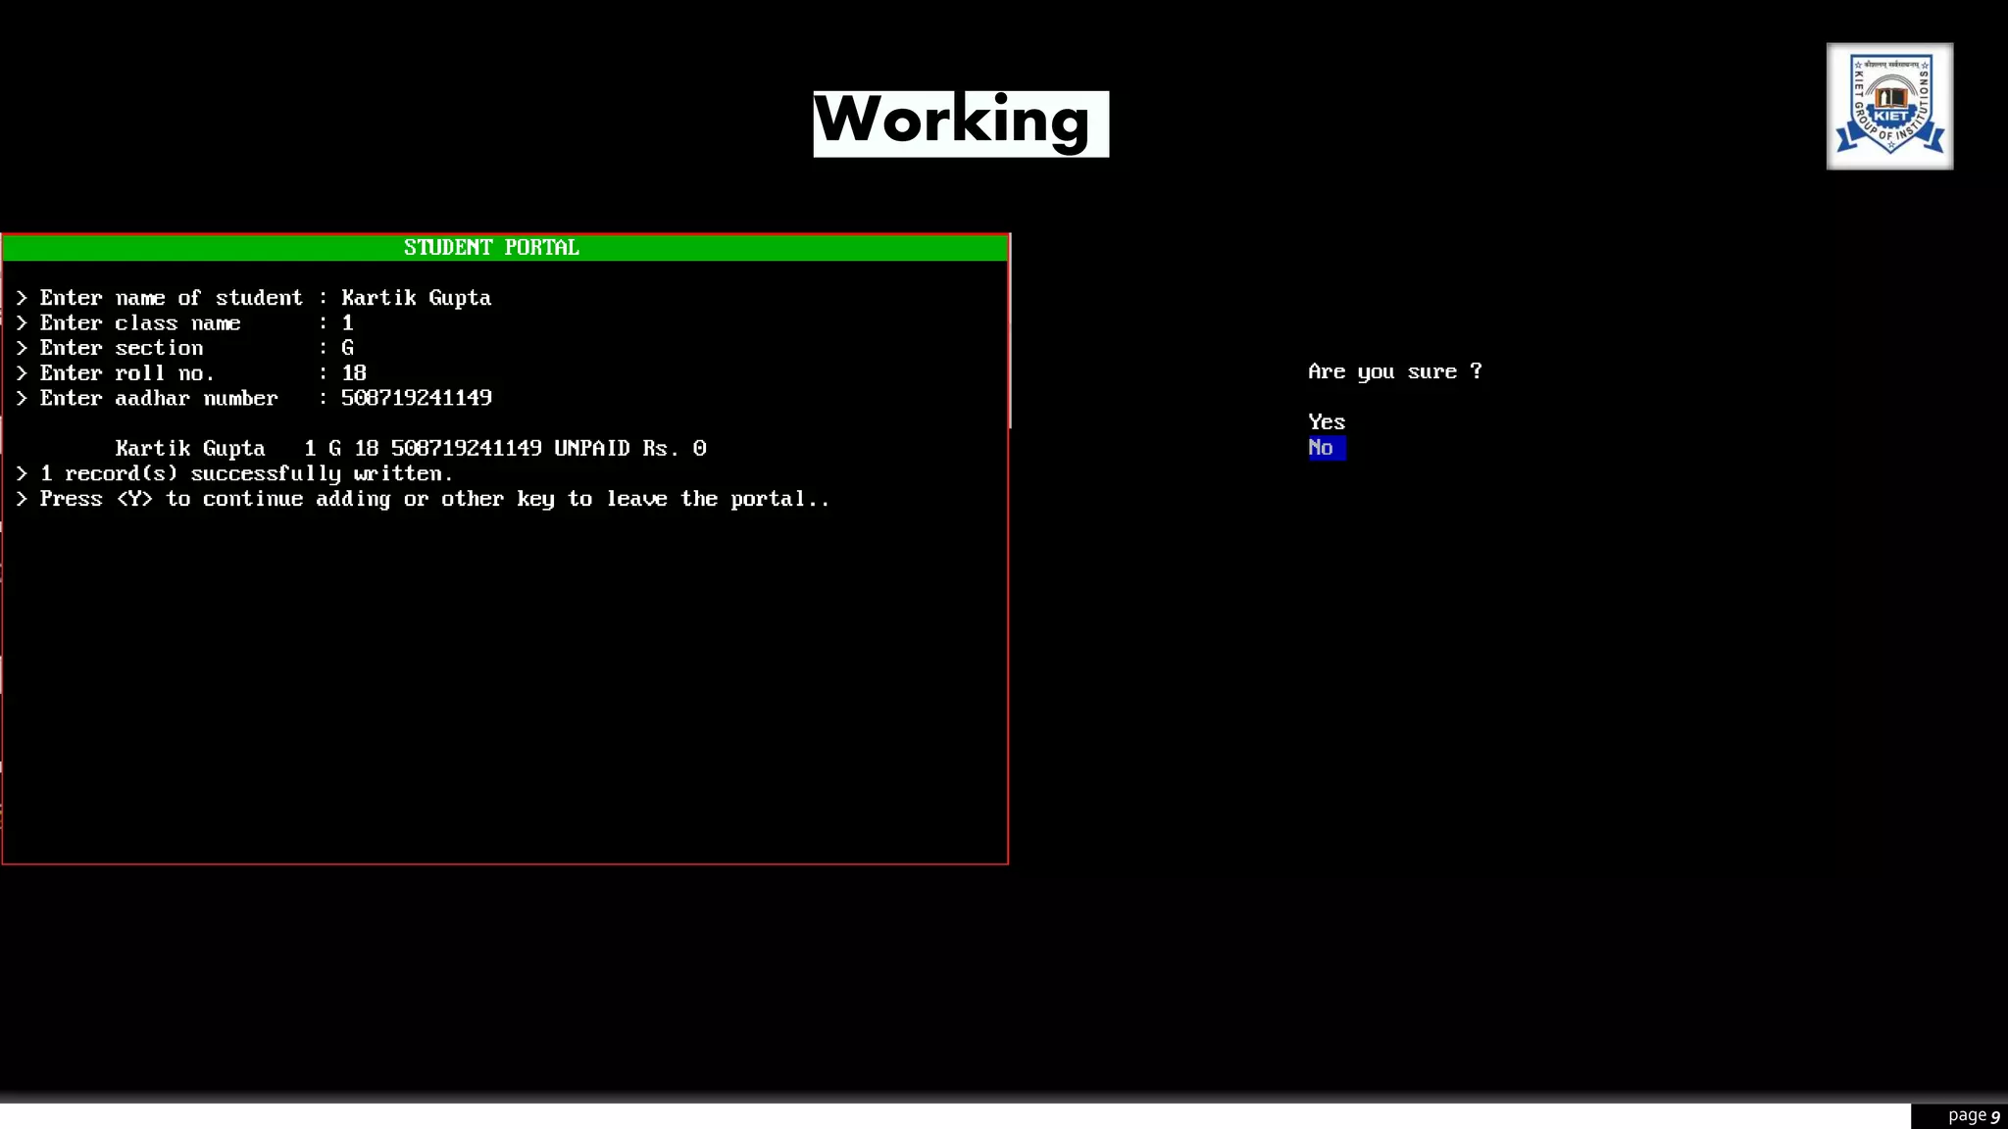Click the section value G

click(347, 348)
